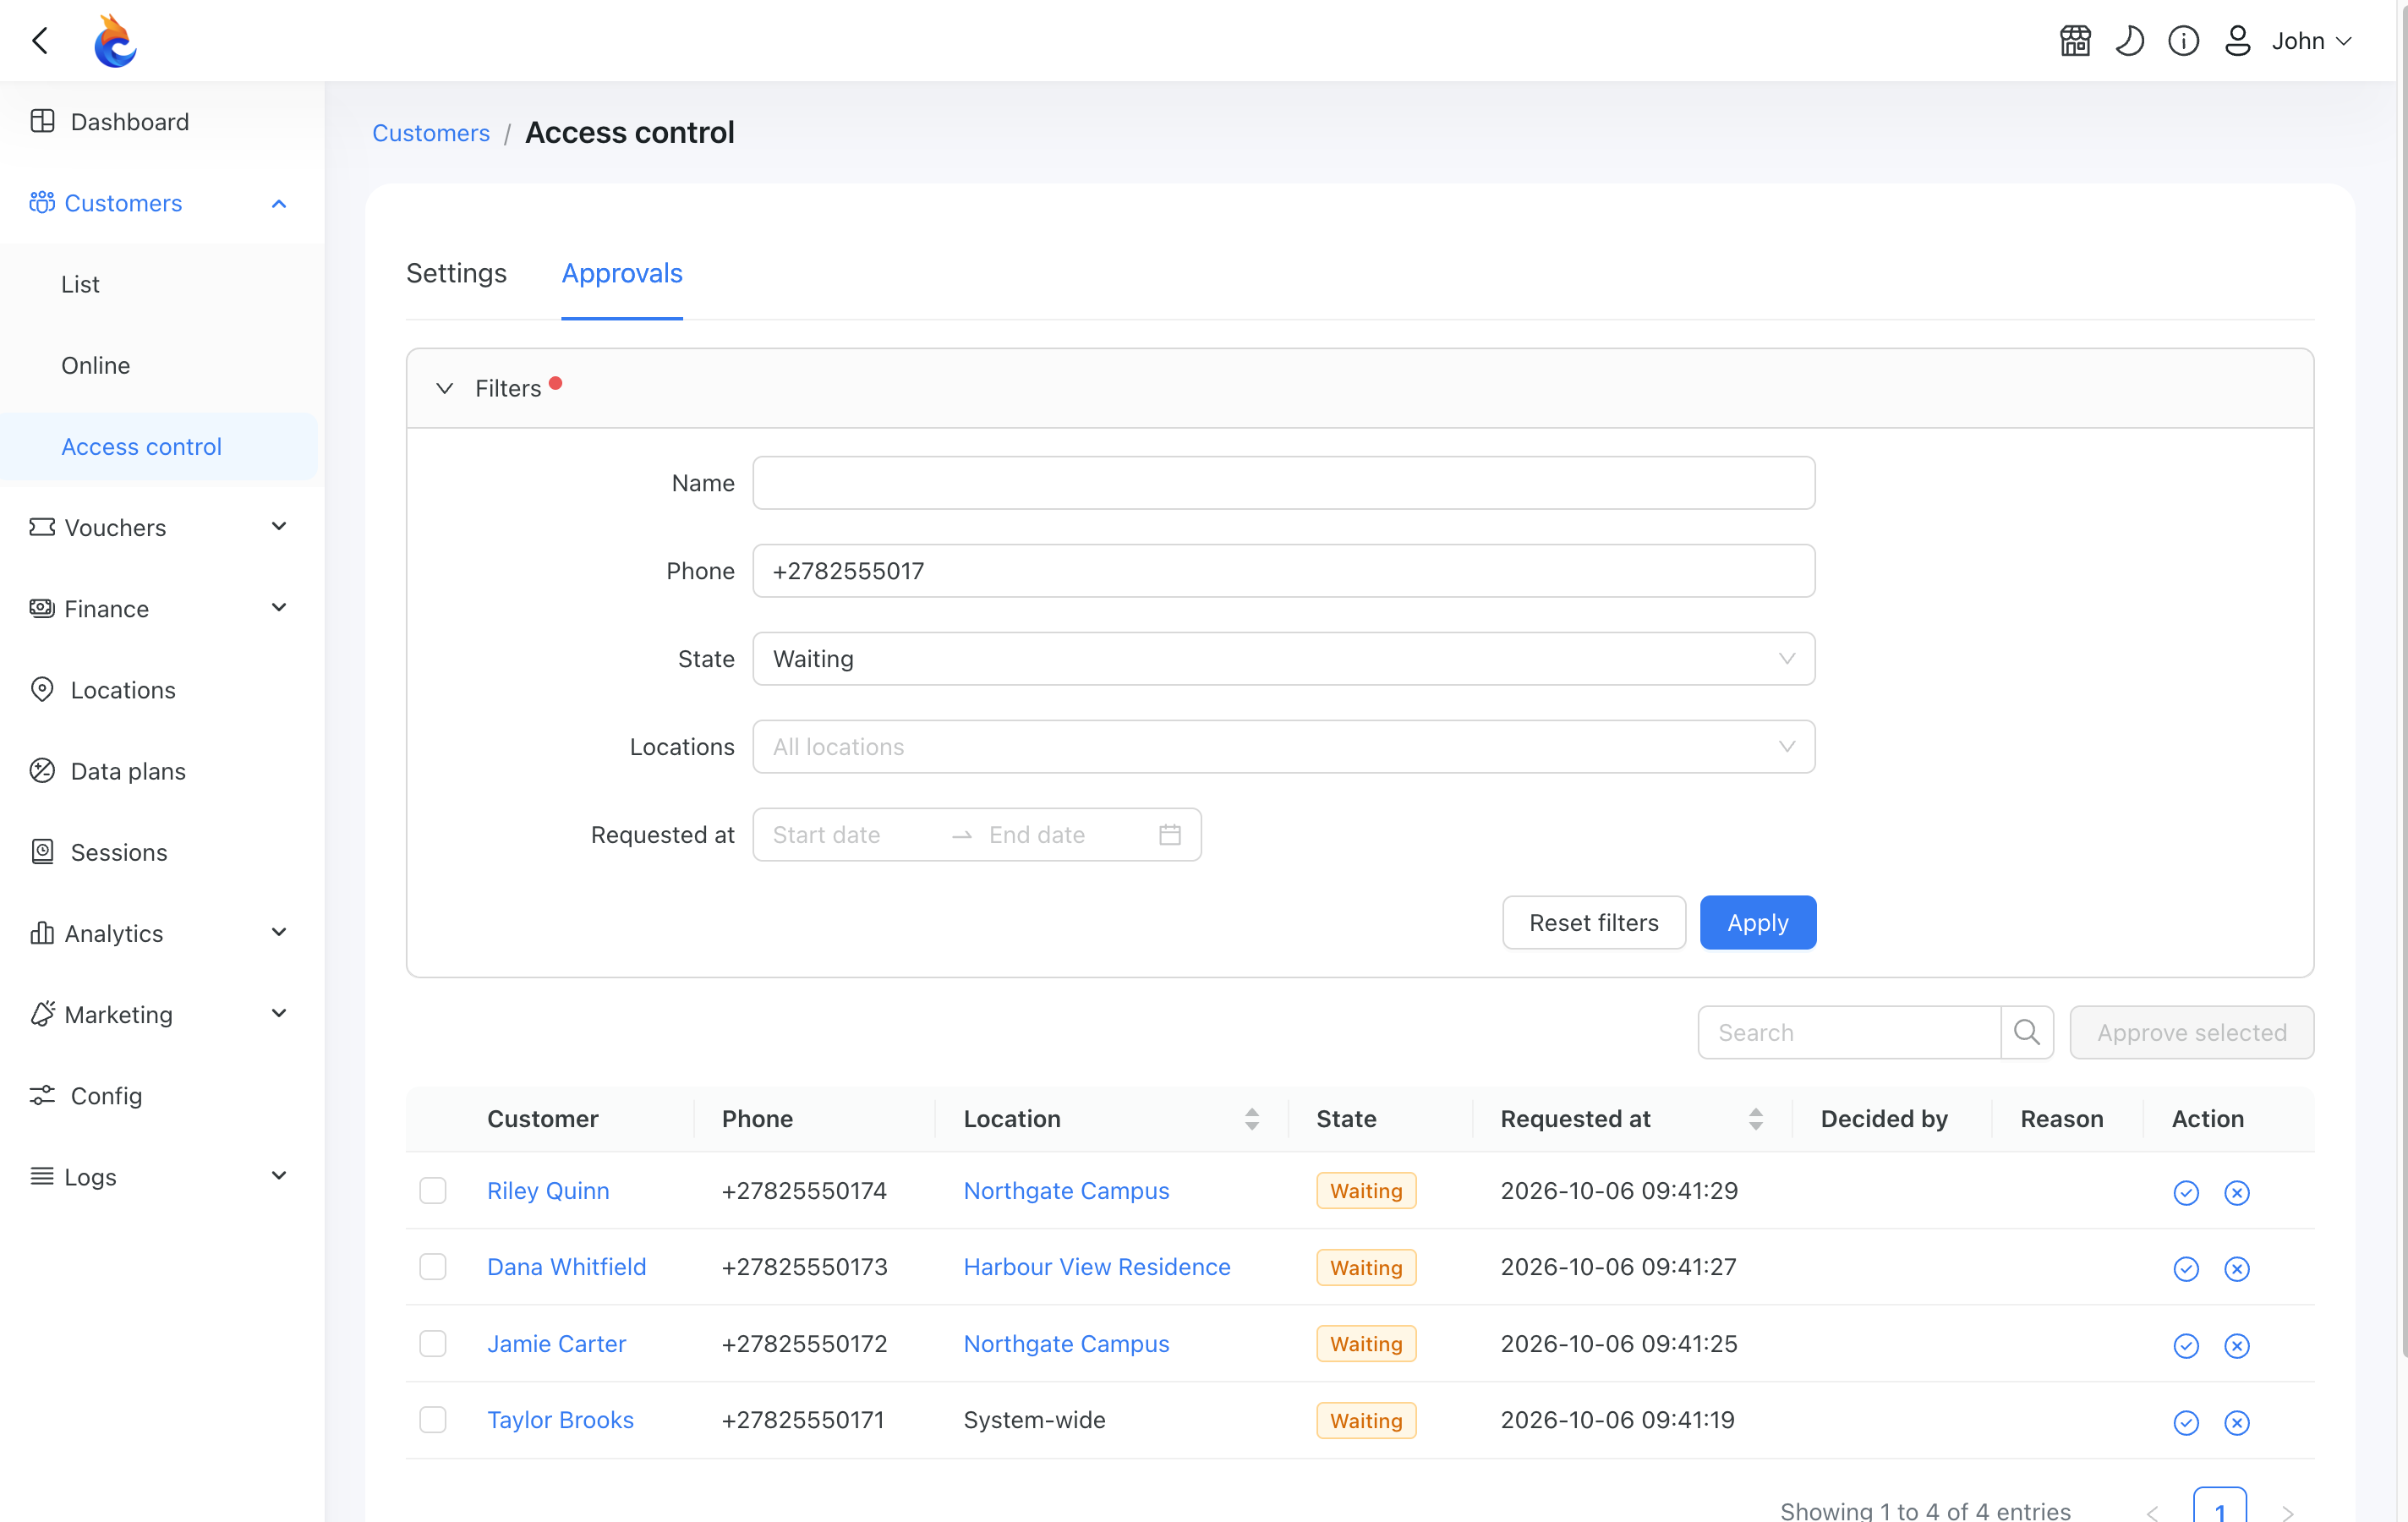Open the marketplace store icon in header
This screenshot has width=2408, height=1522.
[2075, 41]
